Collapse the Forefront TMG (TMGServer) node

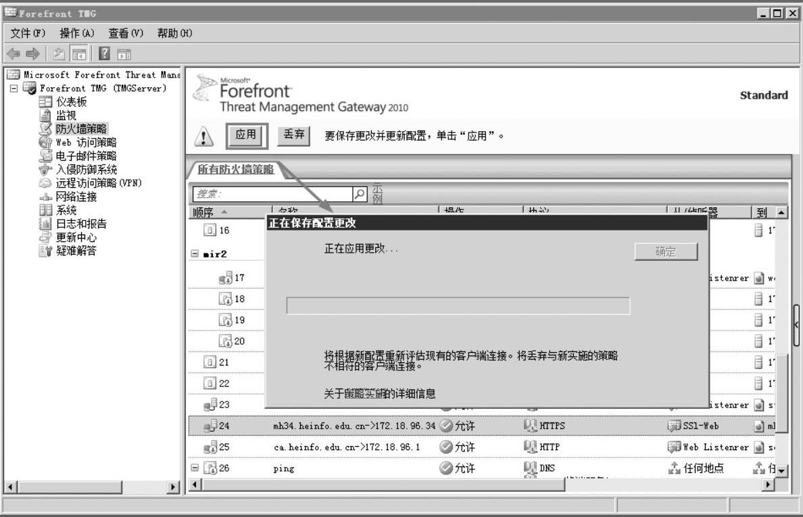point(14,89)
